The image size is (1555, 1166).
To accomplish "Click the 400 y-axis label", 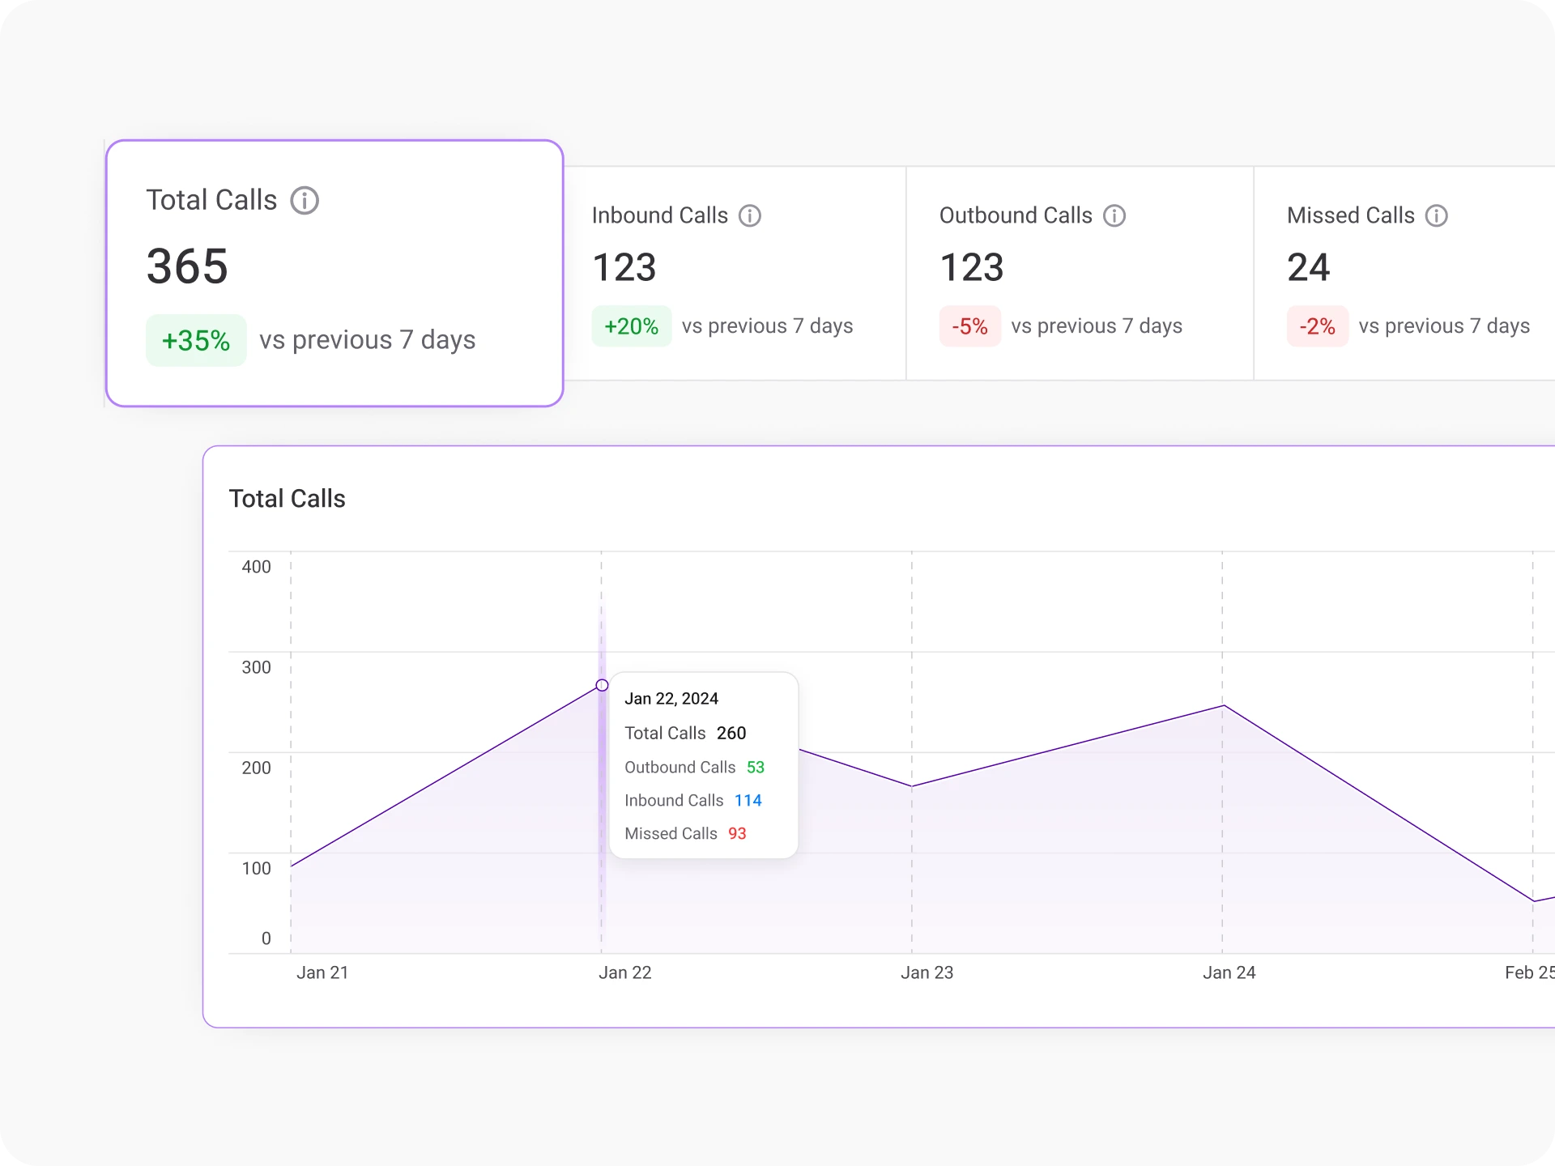I will tap(256, 567).
